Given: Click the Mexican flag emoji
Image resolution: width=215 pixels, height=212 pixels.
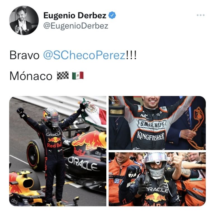Looking at the screenshot, I should 78,75.
